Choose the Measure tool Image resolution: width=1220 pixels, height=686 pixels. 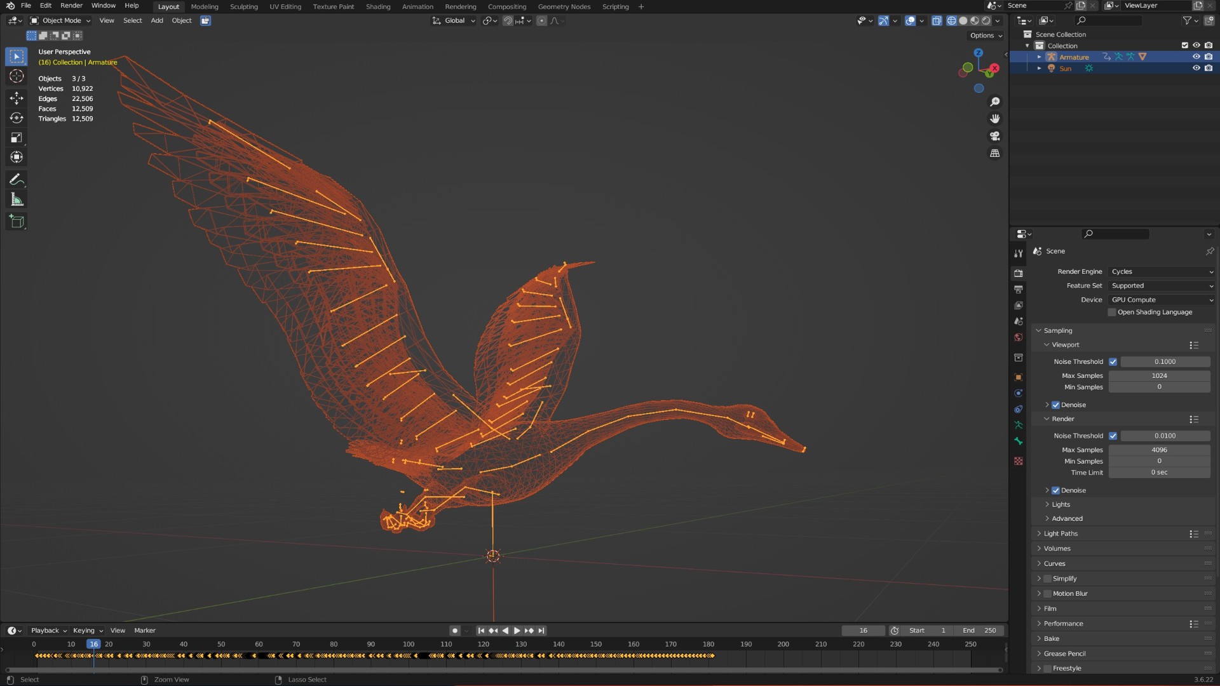pos(17,199)
